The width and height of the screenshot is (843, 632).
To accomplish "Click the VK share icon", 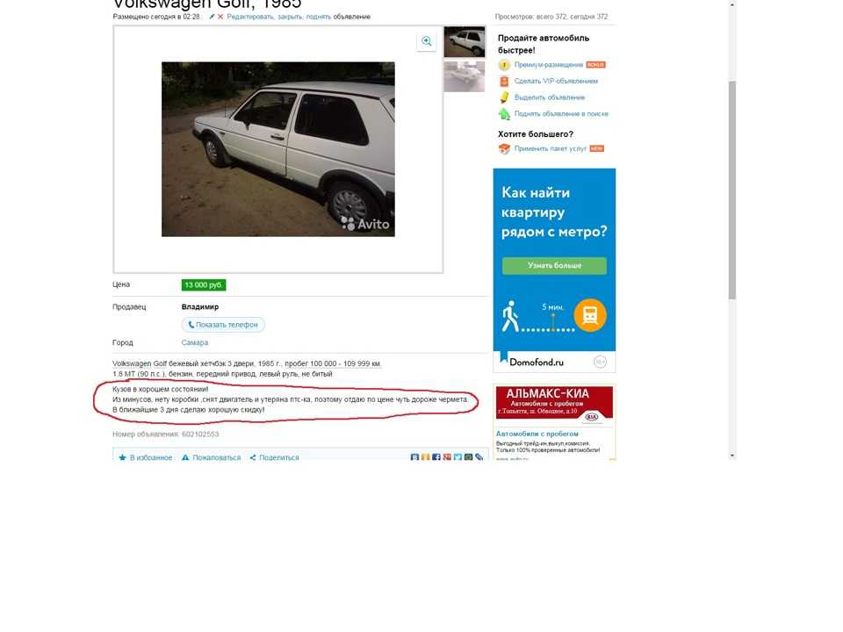I will (x=414, y=456).
